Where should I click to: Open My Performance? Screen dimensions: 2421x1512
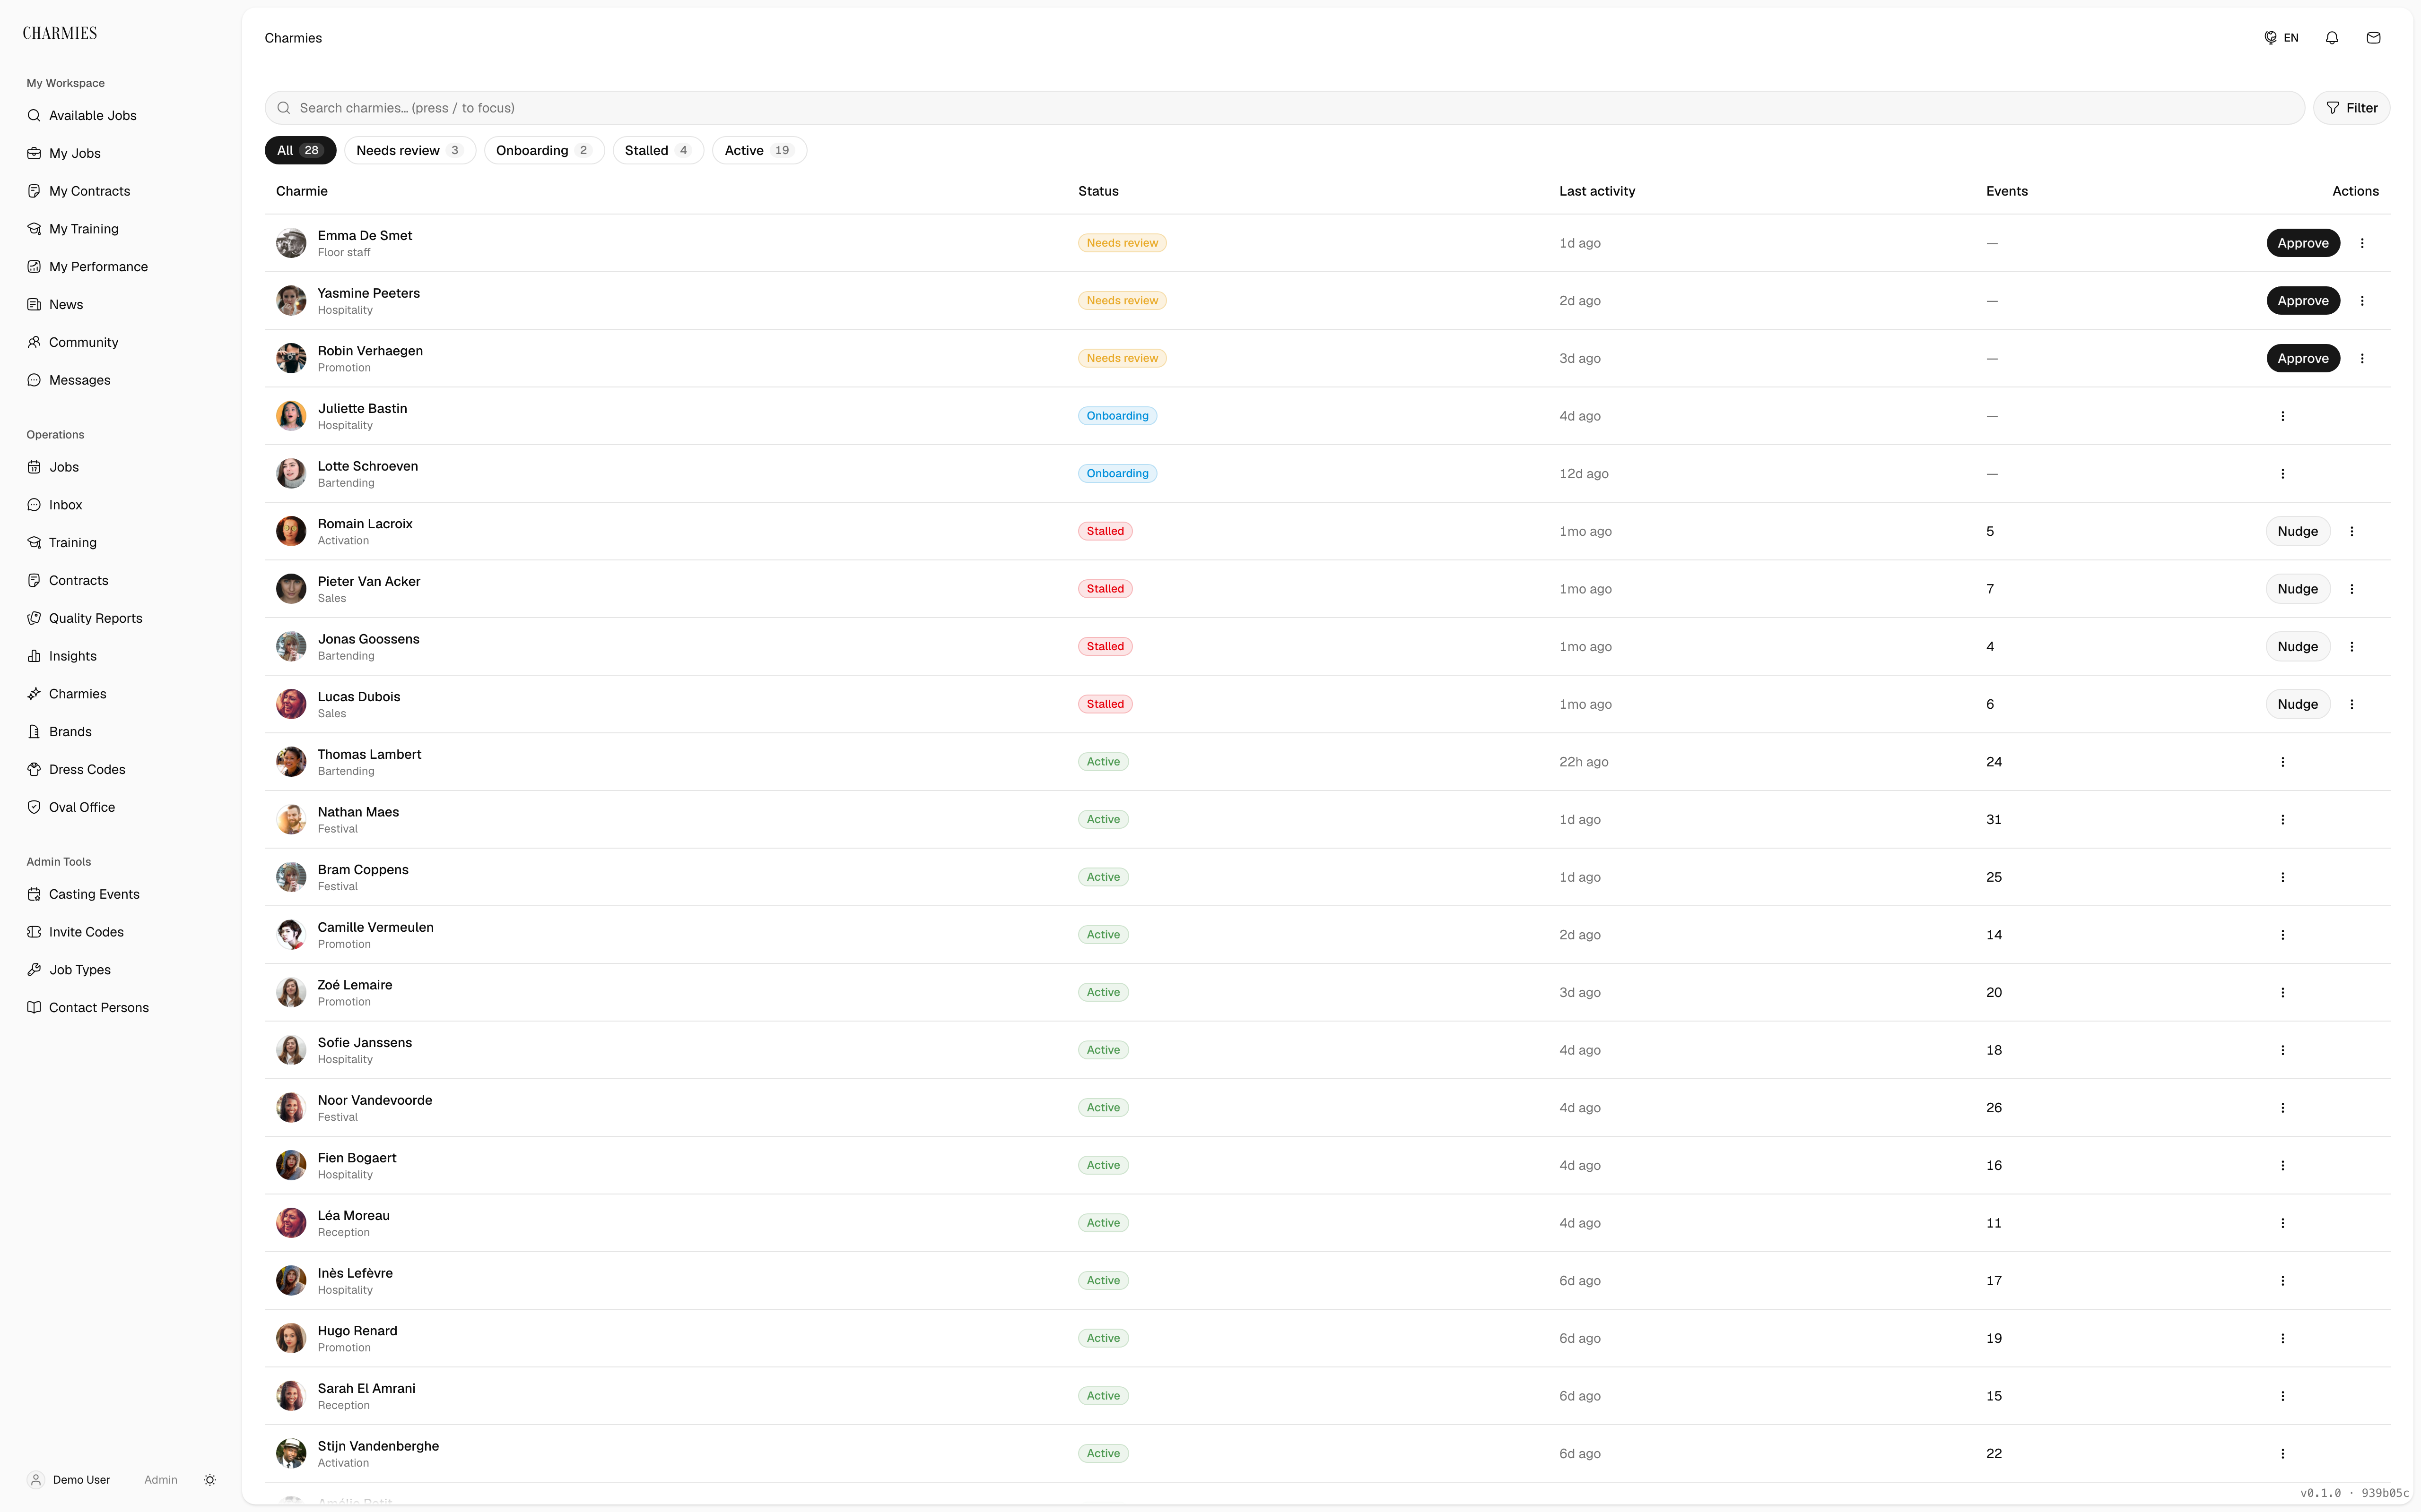(x=120, y=267)
